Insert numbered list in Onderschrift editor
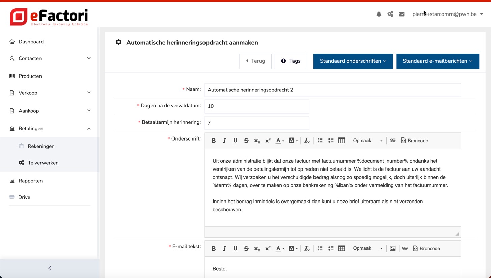This screenshot has height=278, width=491. tap(320, 141)
